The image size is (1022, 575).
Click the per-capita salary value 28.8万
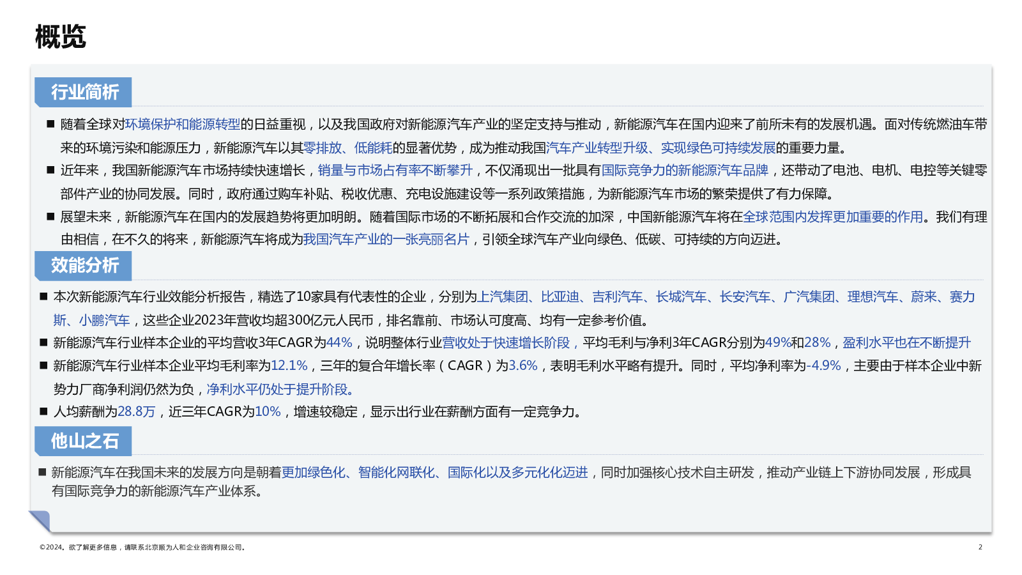137,411
